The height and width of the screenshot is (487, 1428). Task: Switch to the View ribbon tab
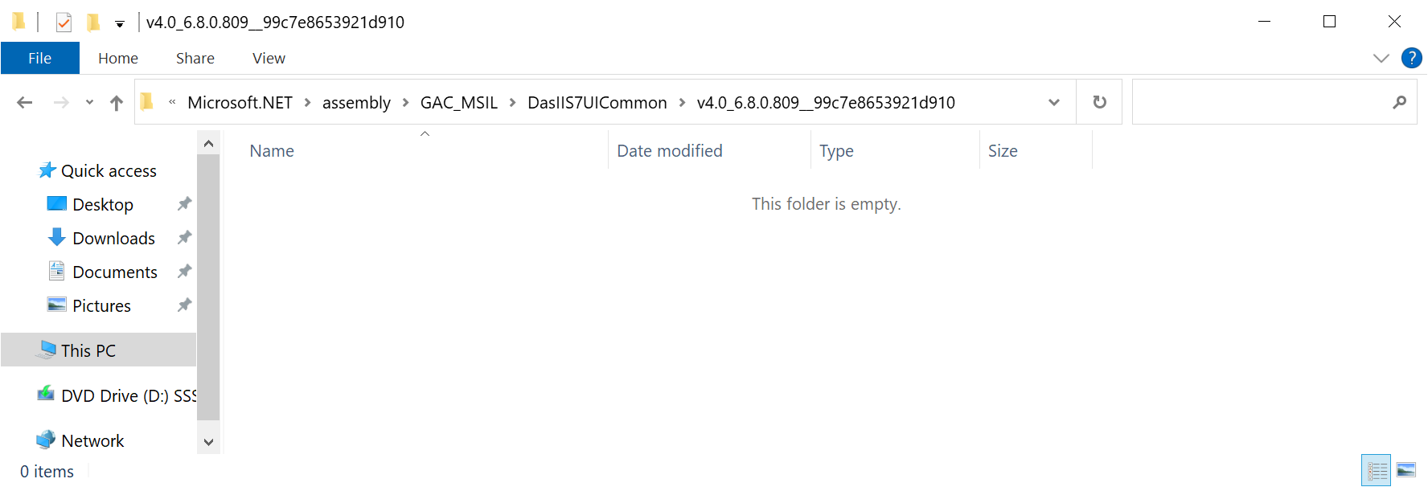pyautogui.click(x=269, y=58)
